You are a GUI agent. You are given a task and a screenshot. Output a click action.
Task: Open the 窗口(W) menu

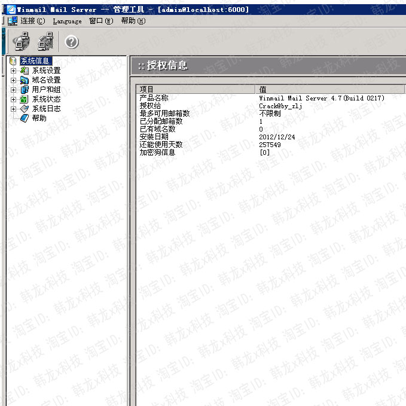tap(101, 21)
